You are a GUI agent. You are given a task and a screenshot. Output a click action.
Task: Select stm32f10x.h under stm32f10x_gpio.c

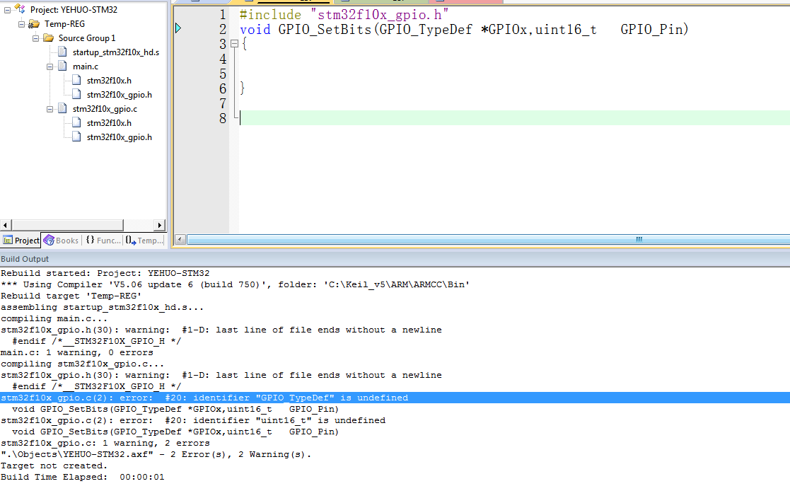(x=108, y=123)
